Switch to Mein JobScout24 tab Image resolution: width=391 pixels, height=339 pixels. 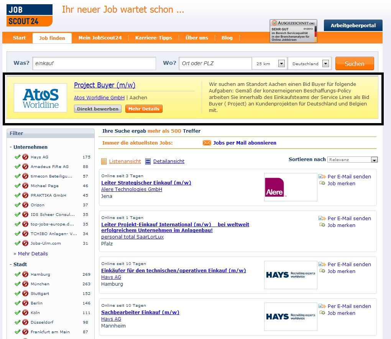pyautogui.click(x=100, y=38)
